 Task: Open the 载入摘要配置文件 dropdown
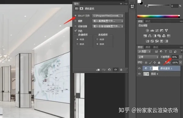(108, 21)
